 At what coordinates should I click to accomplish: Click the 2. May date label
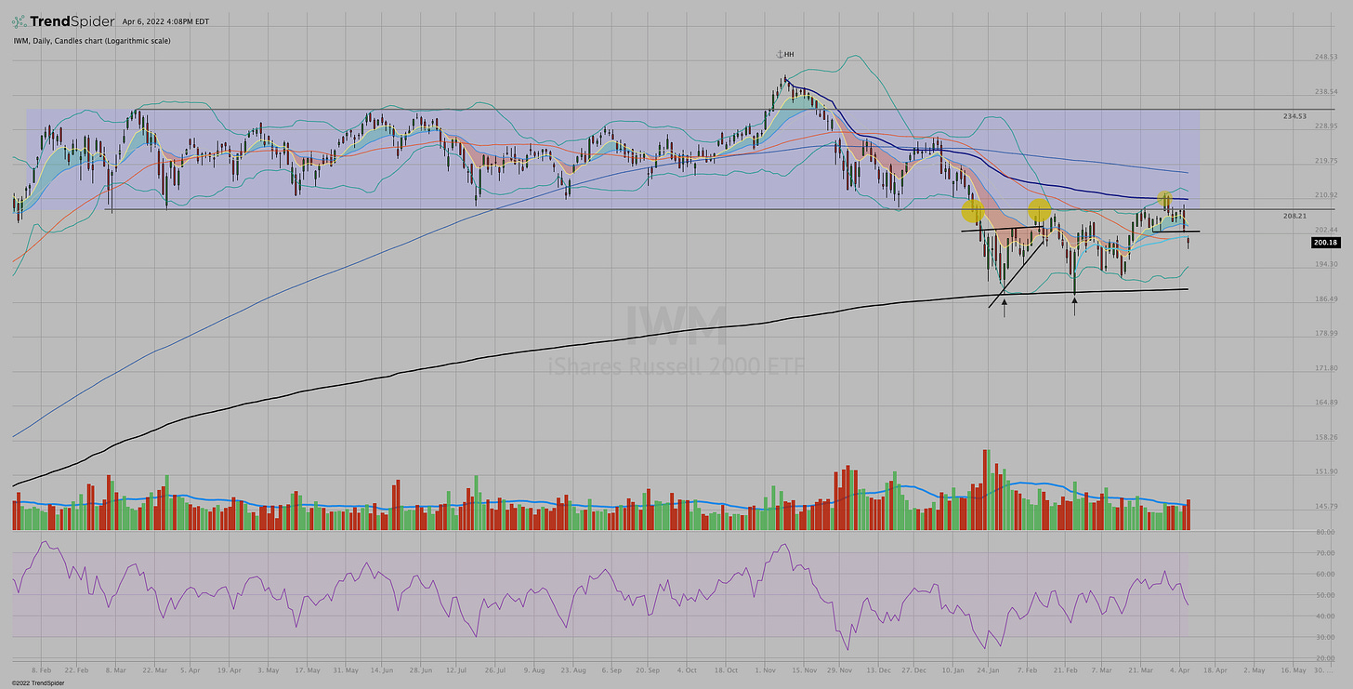pyautogui.click(x=1254, y=669)
